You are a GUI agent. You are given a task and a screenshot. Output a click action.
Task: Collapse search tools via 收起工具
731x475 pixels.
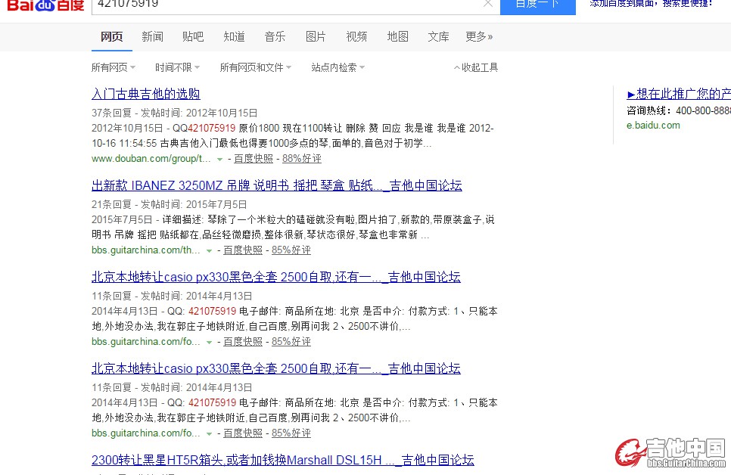(476, 67)
